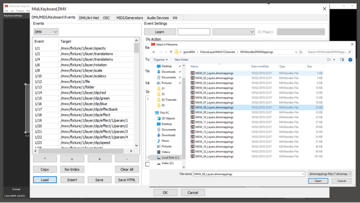Open pinned Pictures in quick access

click(x=167, y=83)
